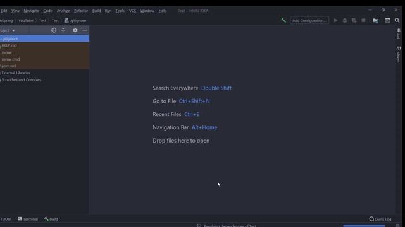Open the Ant tool window
Screen dimensions: 405x227
coord(399,33)
